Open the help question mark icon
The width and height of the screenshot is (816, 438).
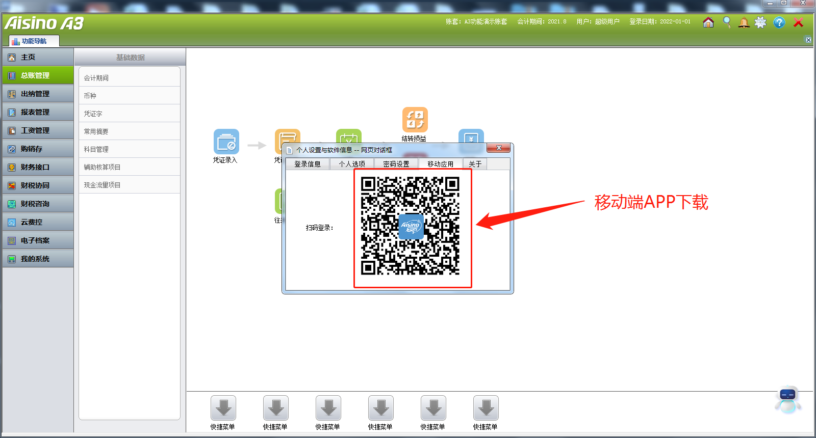point(779,22)
